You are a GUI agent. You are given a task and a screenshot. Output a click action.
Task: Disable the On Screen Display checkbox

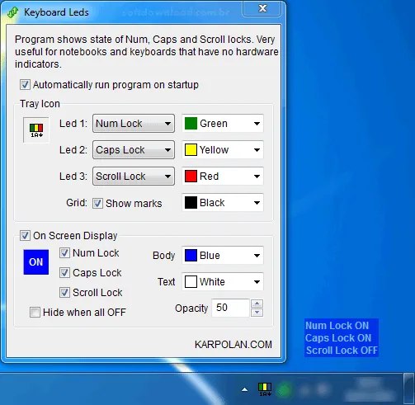[25, 236]
